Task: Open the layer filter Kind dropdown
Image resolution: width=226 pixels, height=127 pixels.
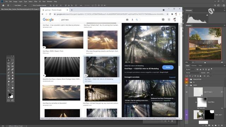Action: click(190, 69)
